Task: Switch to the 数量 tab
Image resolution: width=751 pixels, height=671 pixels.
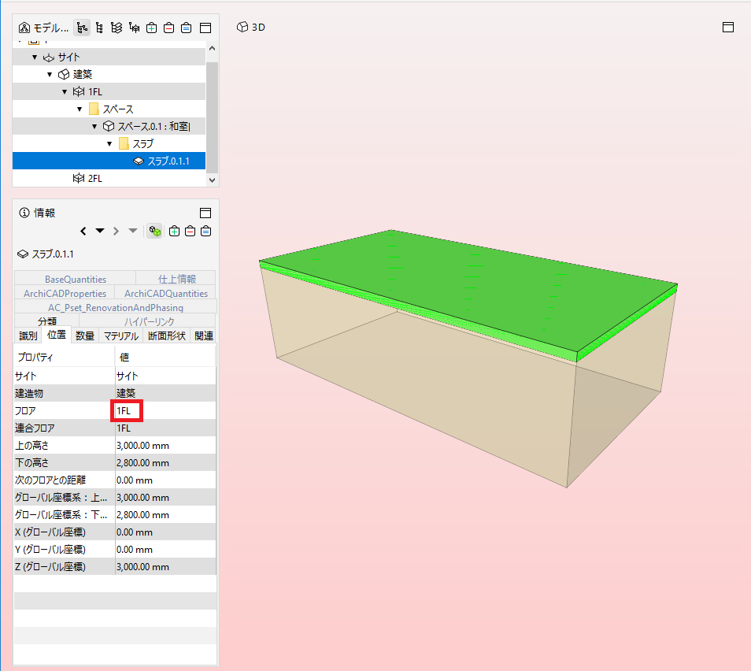Action: pos(85,335)
